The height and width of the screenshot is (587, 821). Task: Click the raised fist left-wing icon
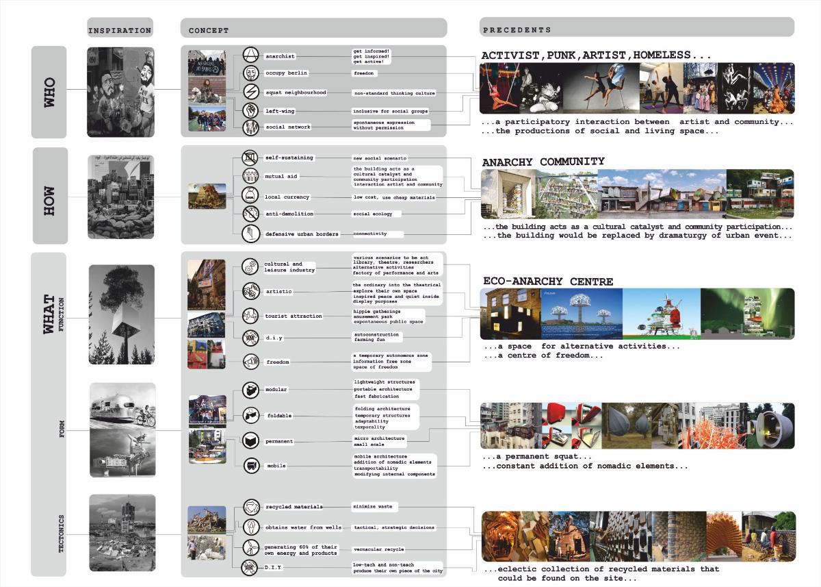251,110
